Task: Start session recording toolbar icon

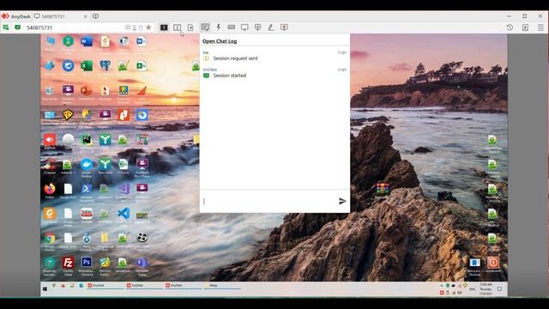Action: point(284,27)
